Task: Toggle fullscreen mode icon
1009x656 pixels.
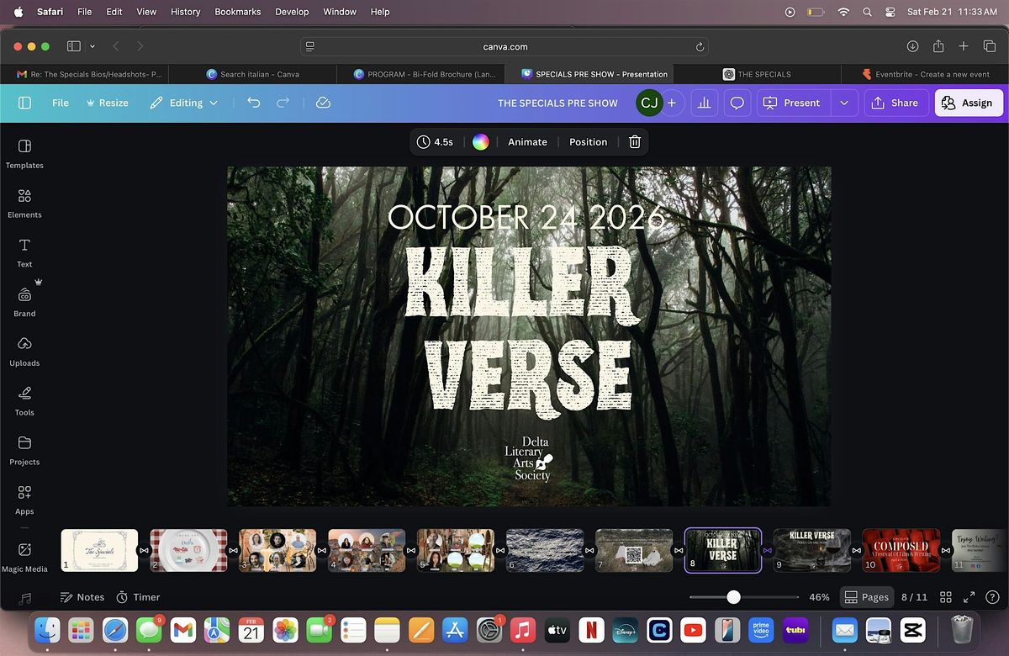Action: [x=969, y=597]
